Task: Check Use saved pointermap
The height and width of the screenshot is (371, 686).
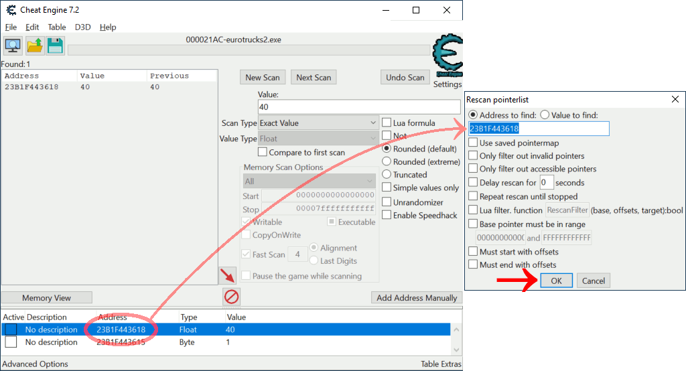Action: [473, 143]
